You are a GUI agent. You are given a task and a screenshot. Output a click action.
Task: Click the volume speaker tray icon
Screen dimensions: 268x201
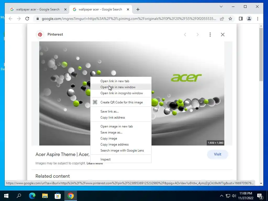(234, 196)
